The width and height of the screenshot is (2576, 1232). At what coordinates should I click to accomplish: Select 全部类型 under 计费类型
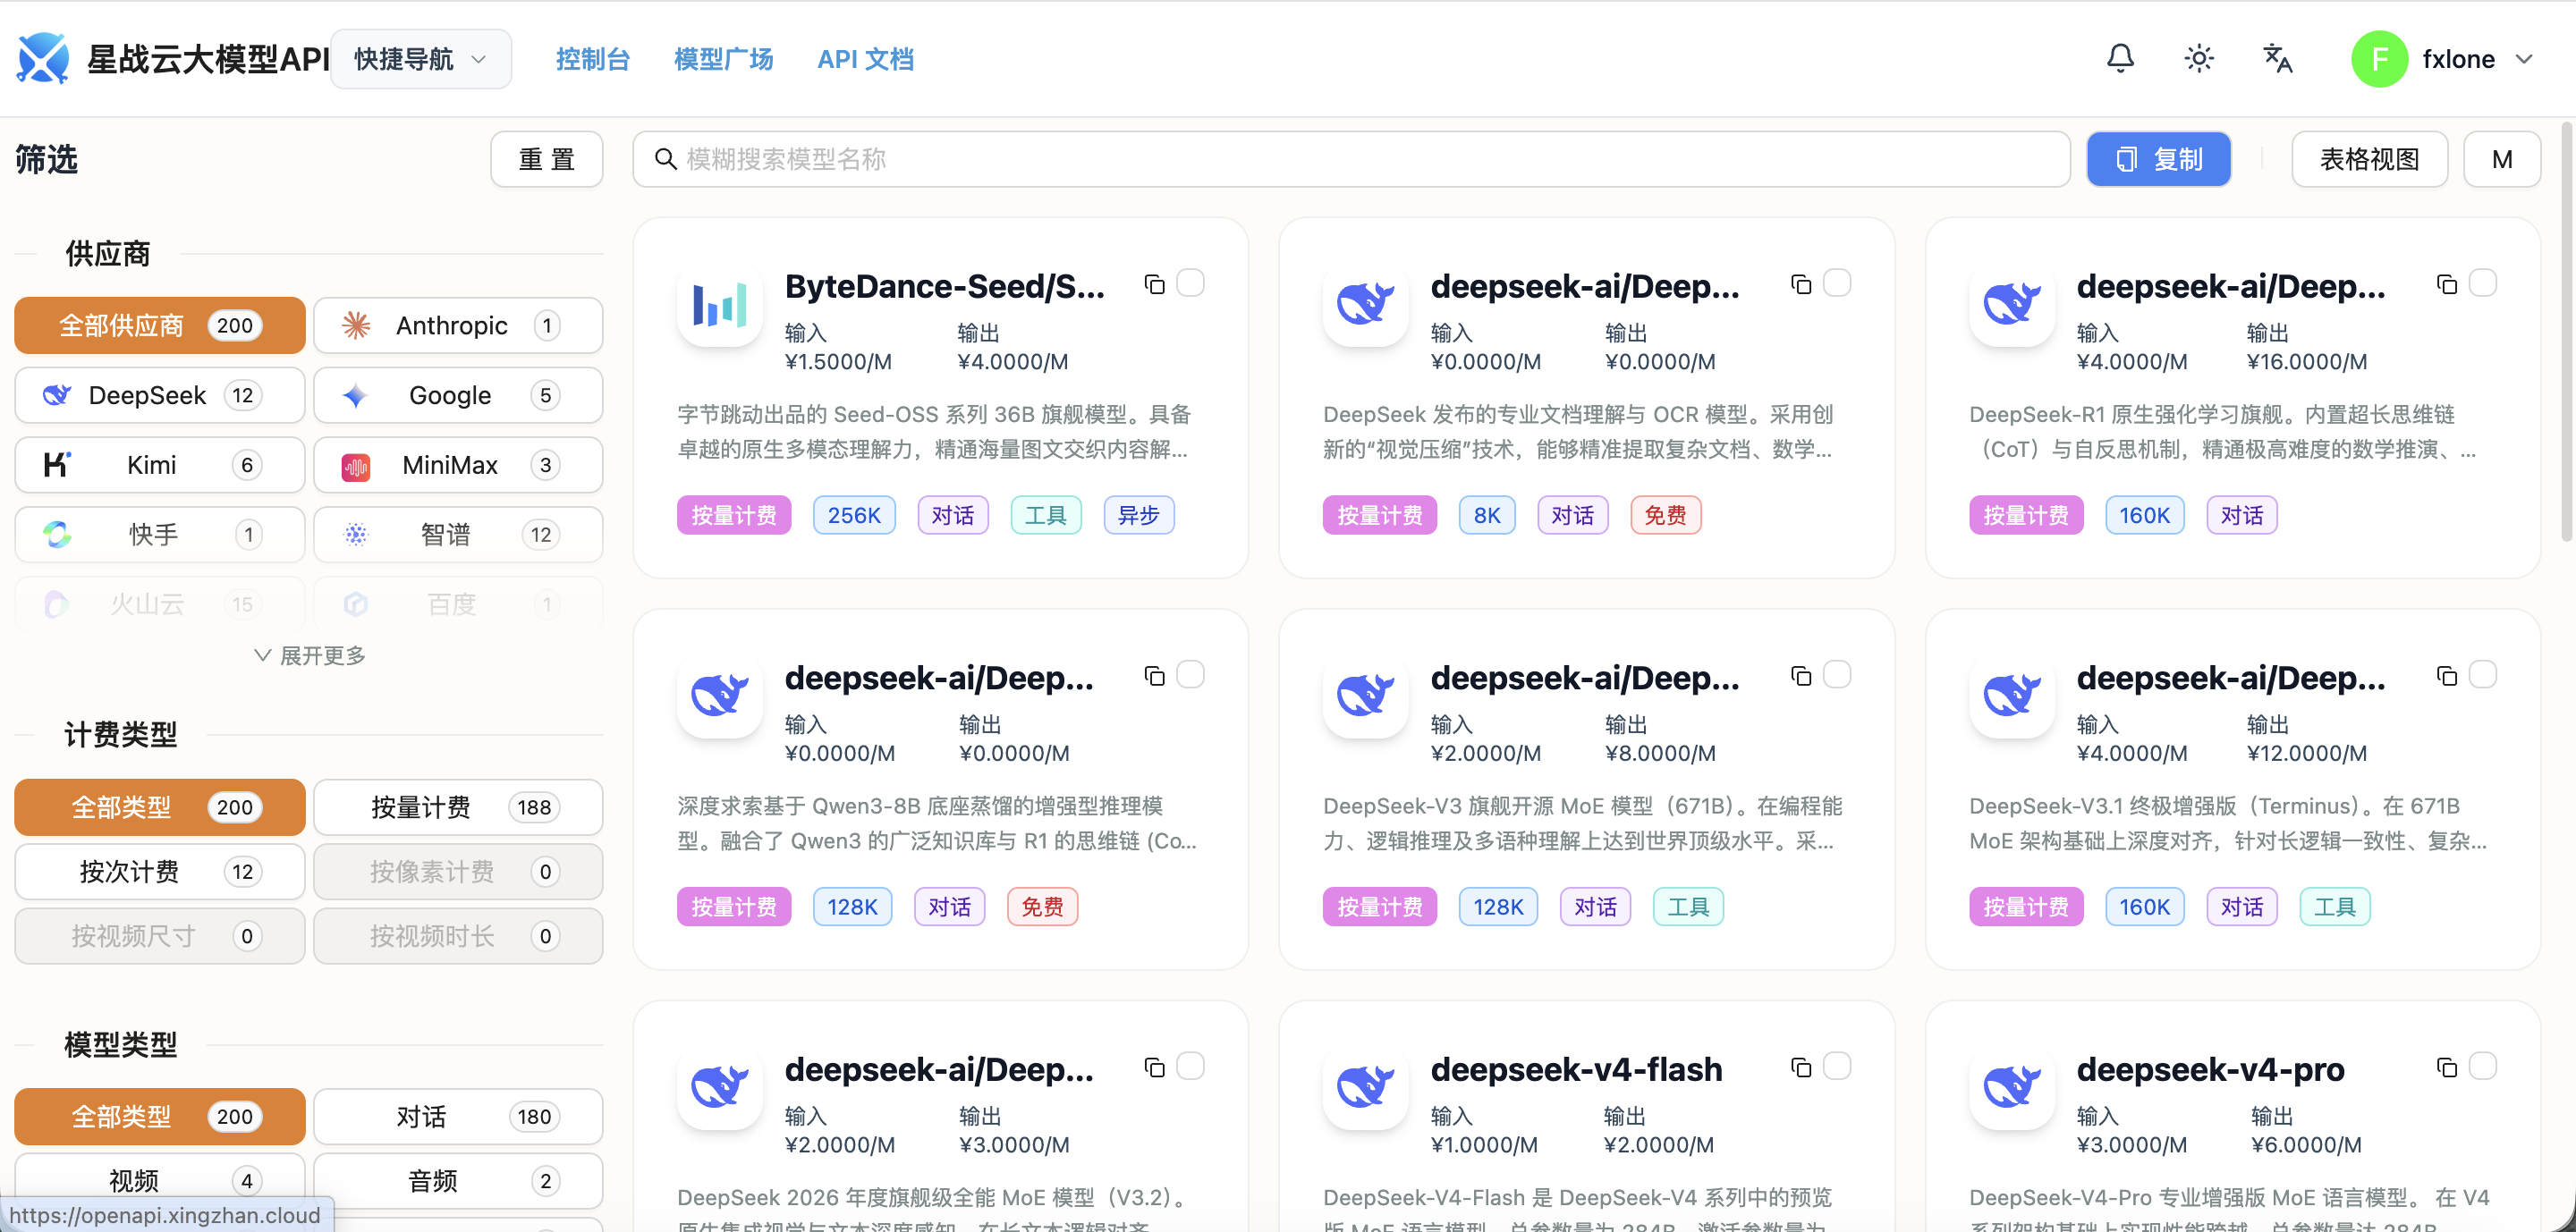point(160,807)
